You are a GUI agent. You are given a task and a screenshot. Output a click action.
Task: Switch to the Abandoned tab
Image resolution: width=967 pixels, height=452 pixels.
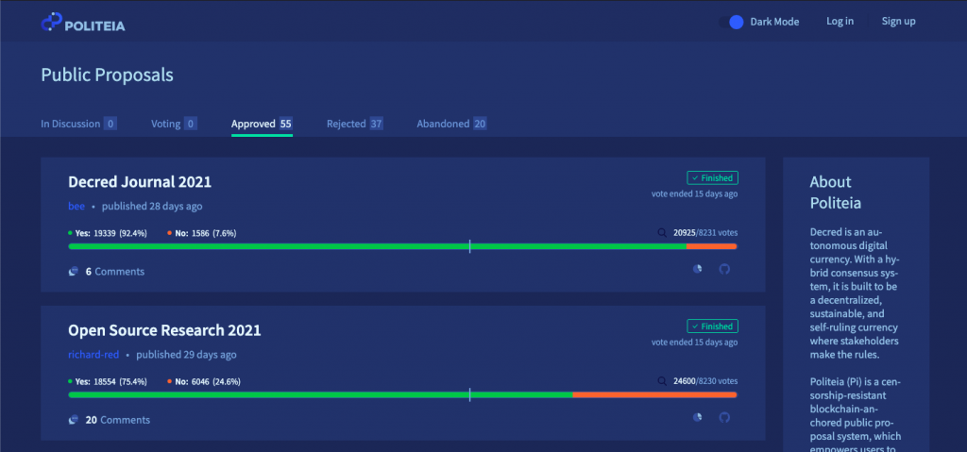pos(452,124)
